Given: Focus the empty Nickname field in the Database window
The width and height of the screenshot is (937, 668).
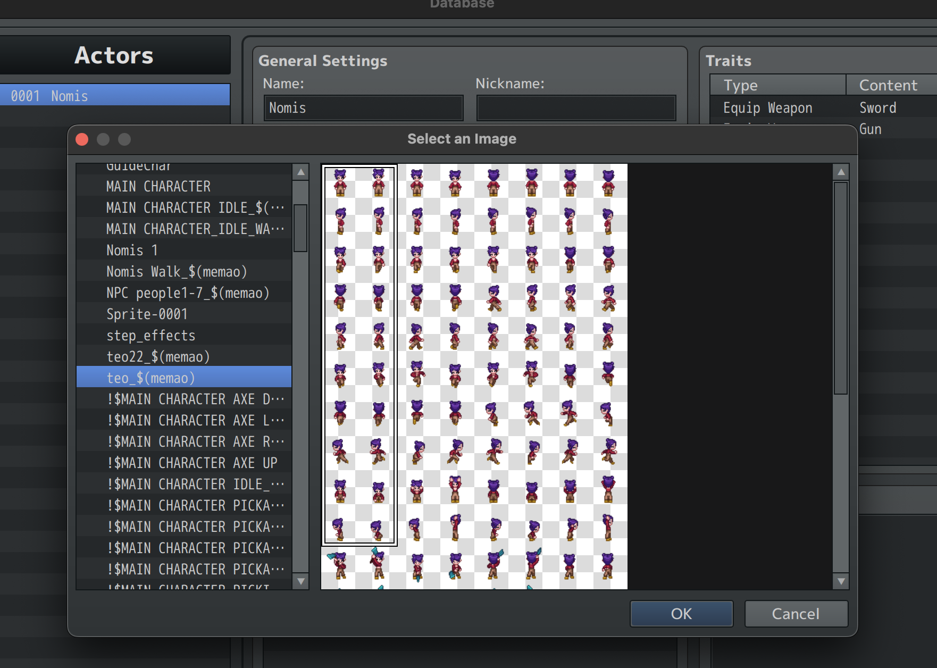Looking at the screenshot, I should tap(576, 108).
